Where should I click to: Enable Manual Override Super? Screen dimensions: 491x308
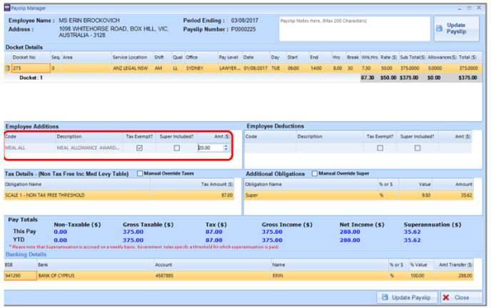[315, 173]
